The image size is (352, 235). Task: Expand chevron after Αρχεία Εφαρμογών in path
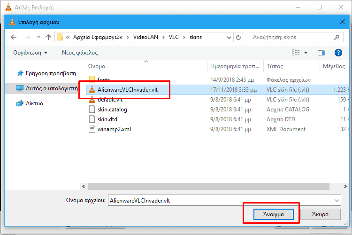(128, 37)
